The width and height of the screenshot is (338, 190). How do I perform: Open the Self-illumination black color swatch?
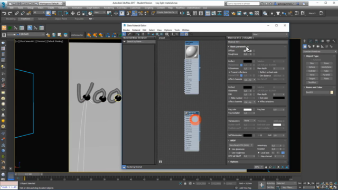[248, 136]
